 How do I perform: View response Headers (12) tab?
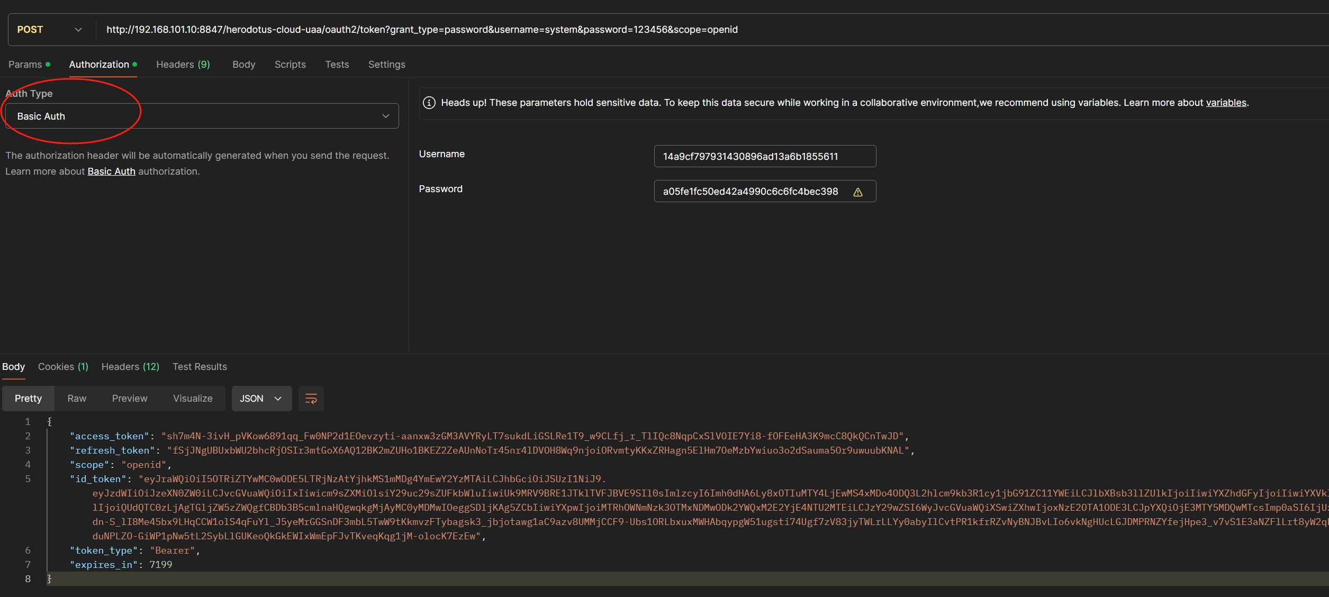pos(130,367)
